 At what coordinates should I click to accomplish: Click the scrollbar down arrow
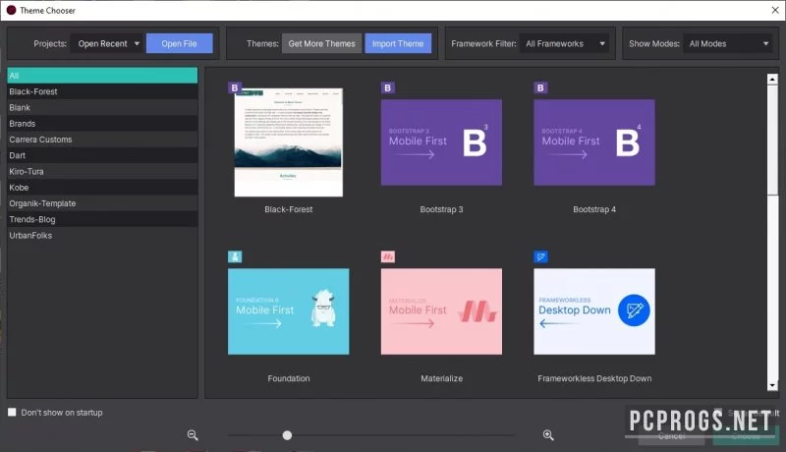[x=772, y=385]
